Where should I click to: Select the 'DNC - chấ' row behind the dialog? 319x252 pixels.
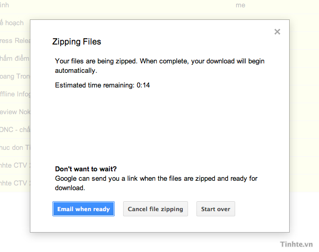[x=15, y=129]
